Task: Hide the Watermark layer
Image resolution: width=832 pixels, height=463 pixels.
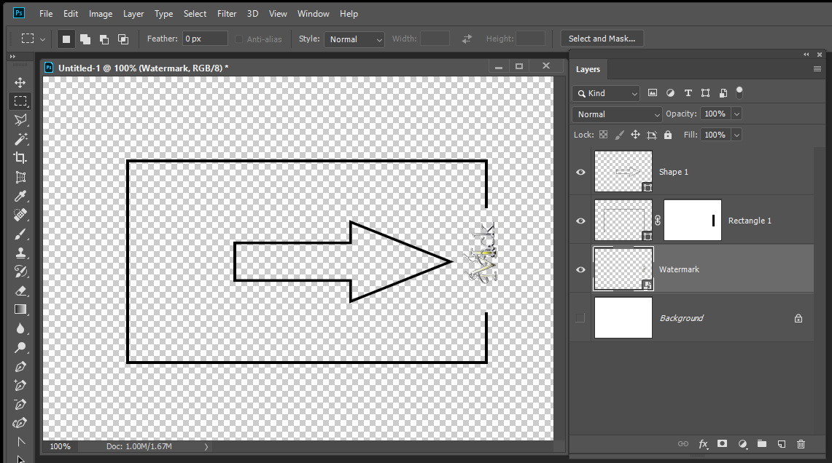Action: coord(580,269)
